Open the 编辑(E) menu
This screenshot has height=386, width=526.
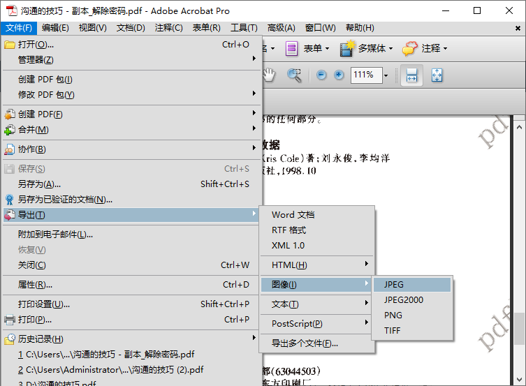click(x=55, y=28)
